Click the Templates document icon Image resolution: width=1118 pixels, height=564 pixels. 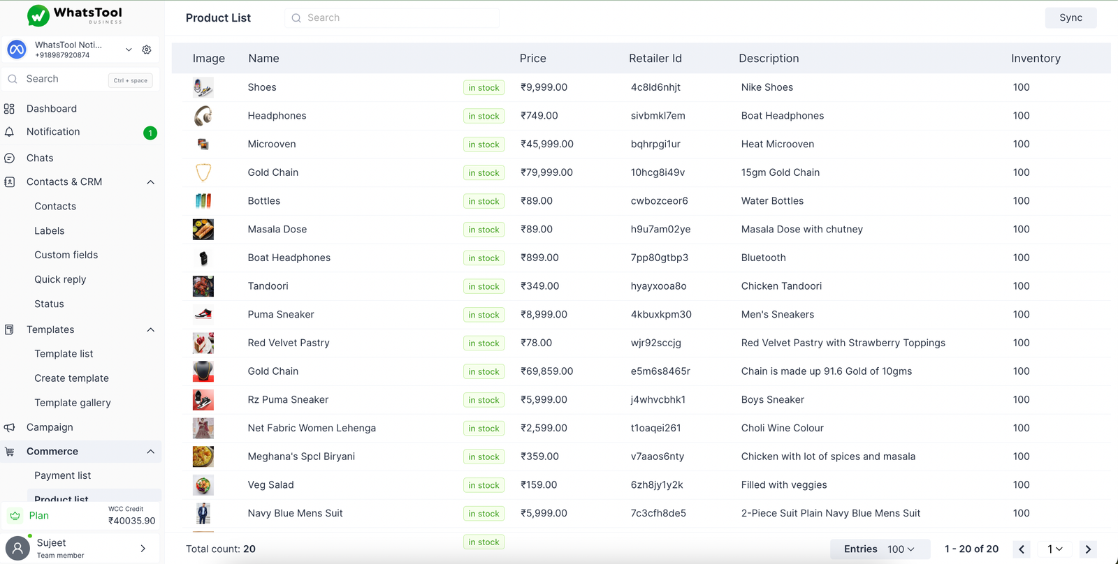pyautogui.click(x=9, y=329)
